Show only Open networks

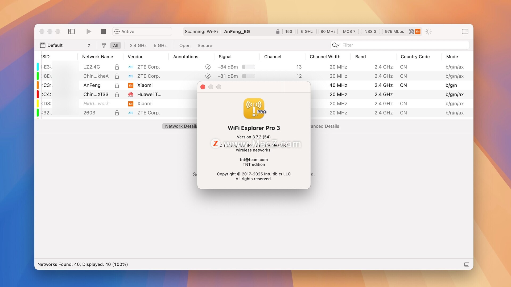tap(185, 45)
